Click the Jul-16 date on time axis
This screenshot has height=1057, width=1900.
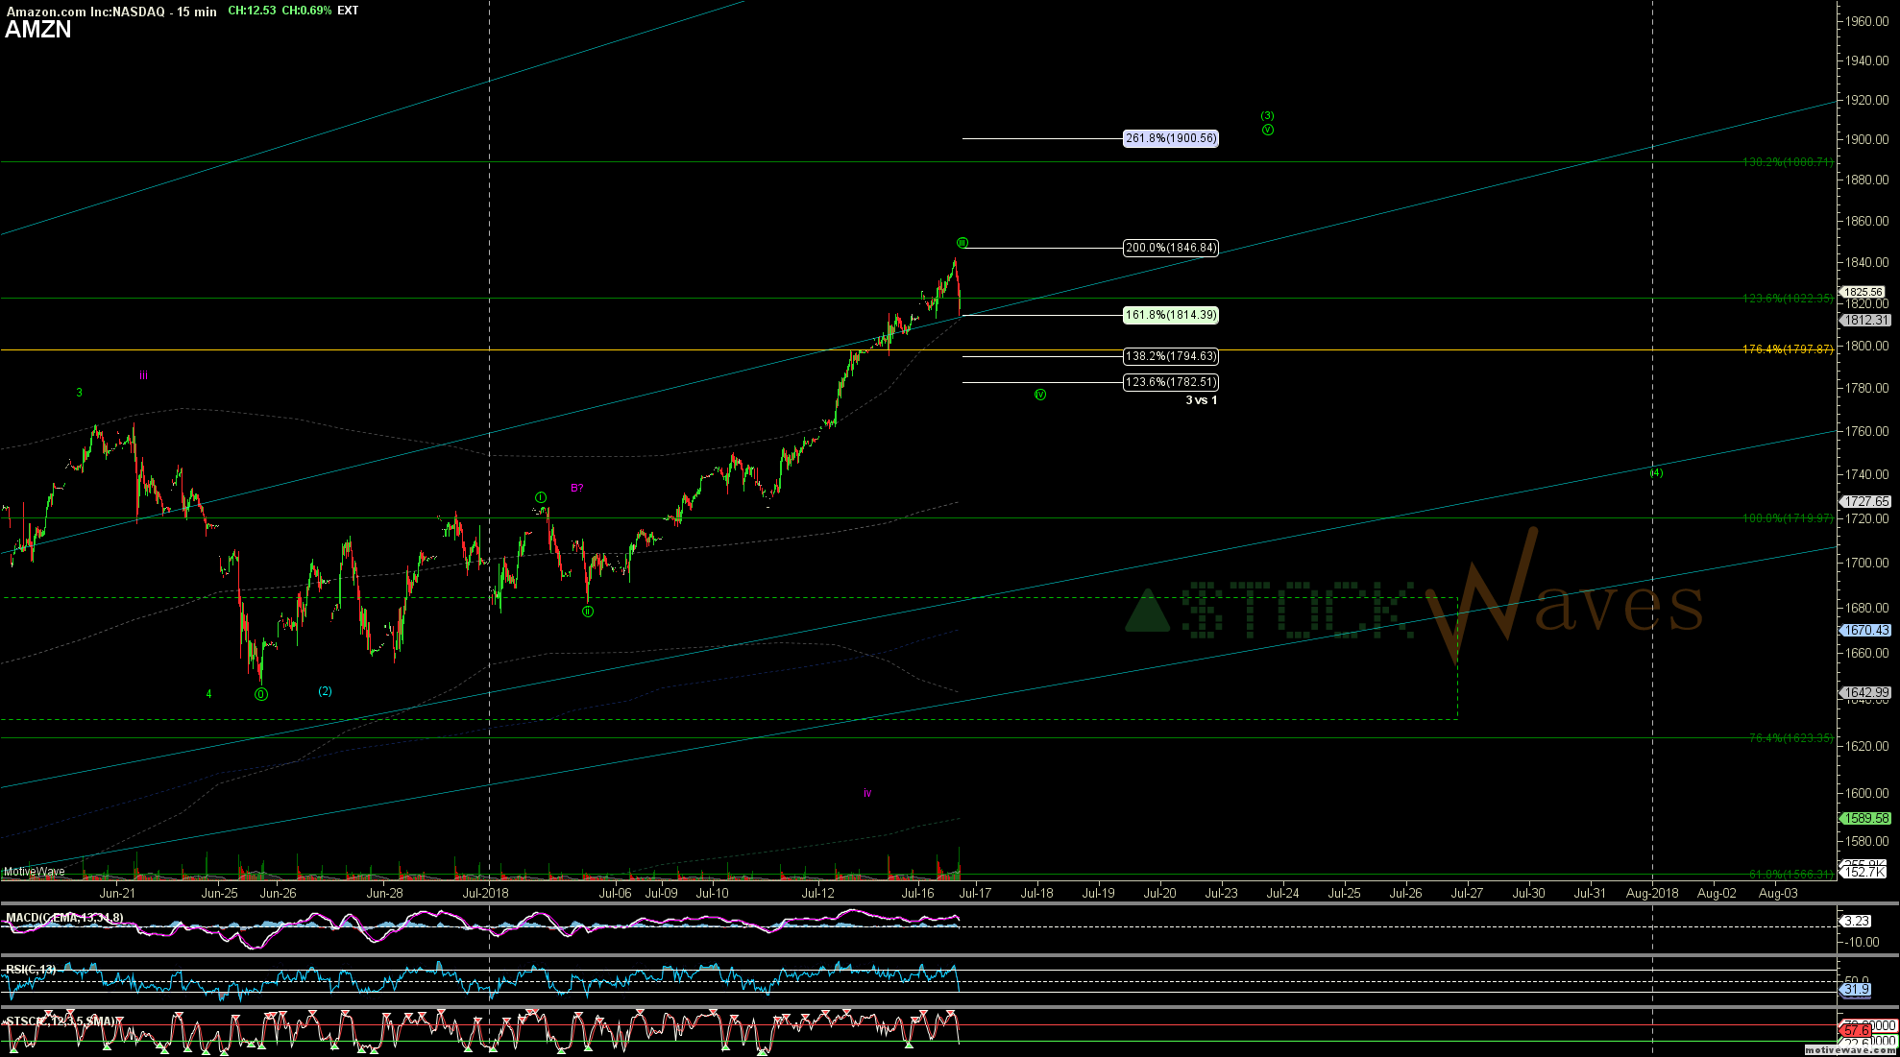(x=917, y=893)
